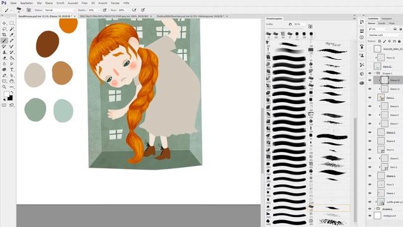Image resolution: width=403 pixels, height=227 pixels.
Task: Select the Crop tool
Action: click(x=4, y=35)
